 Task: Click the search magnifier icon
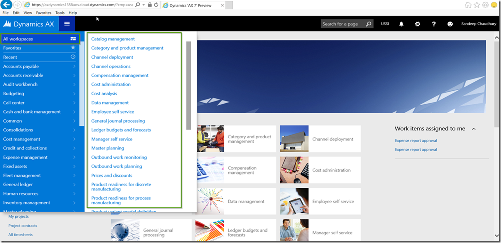pyautogui.click(x=368, y=24)
